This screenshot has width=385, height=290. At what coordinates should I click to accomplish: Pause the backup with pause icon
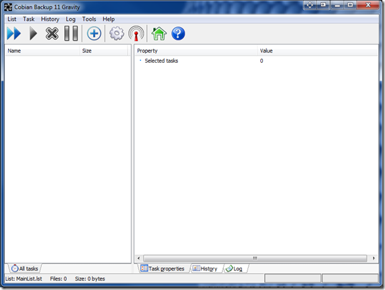(x=71, y=34)
